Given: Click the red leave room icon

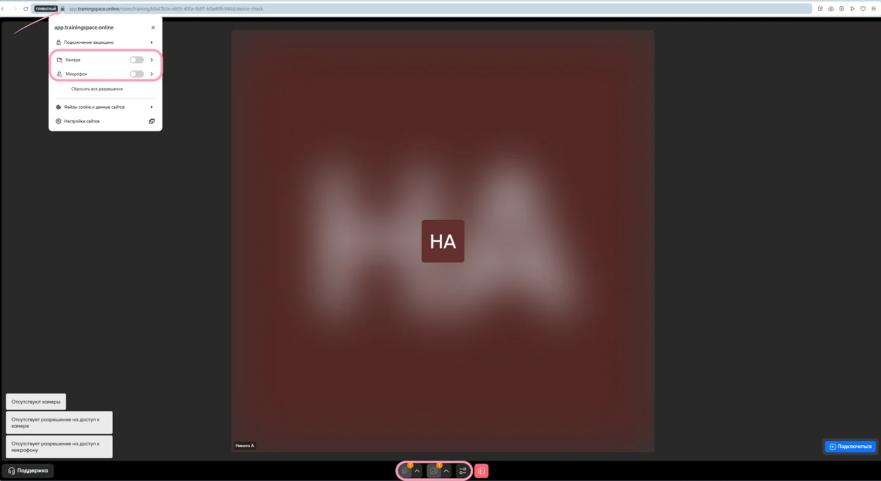Looking at the screenshot, I should click(482, 471).
